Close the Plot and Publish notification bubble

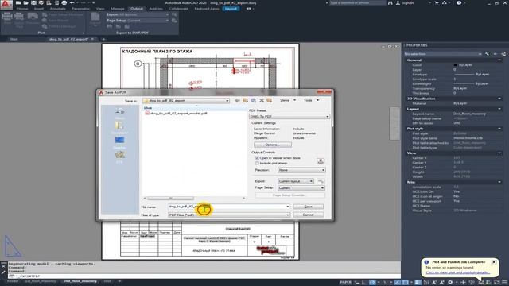494,262
